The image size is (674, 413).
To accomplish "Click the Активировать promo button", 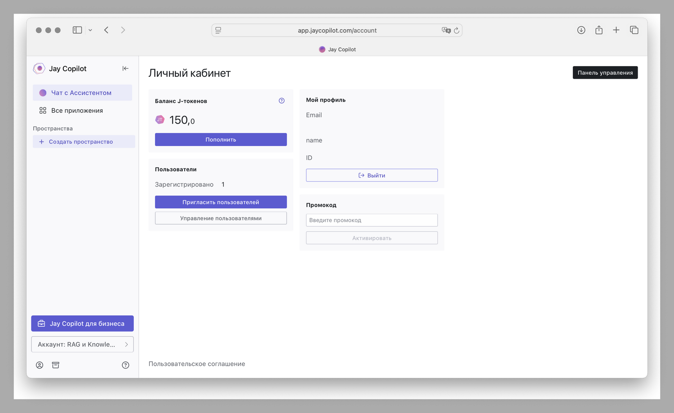I will 372,238.
